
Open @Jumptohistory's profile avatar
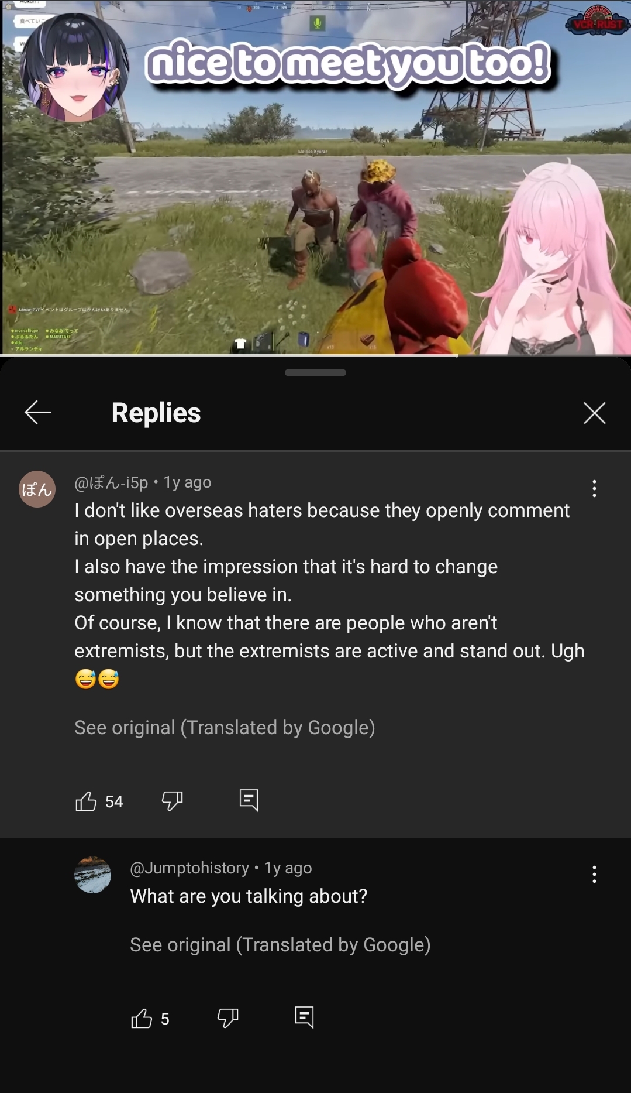coord(92,875)
